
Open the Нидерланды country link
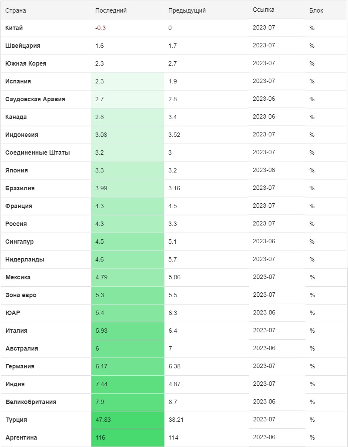click(x=25, y=259)
